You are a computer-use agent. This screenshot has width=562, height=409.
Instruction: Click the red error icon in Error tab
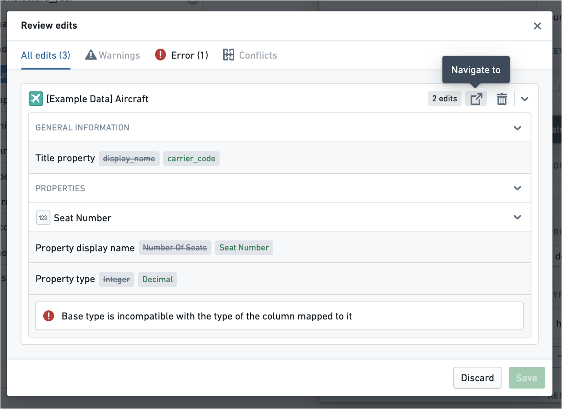pyautogui.click(x=161, y=55)
